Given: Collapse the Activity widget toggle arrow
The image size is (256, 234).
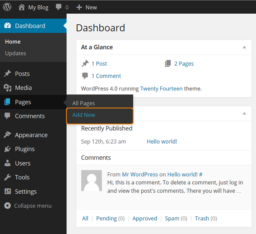Looking at the screenshot, I should click(244, 114).
